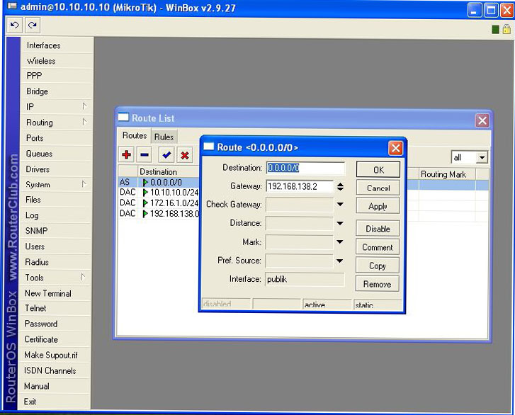
Task: Click the red plus Add route icon
Action: (127, 154)
